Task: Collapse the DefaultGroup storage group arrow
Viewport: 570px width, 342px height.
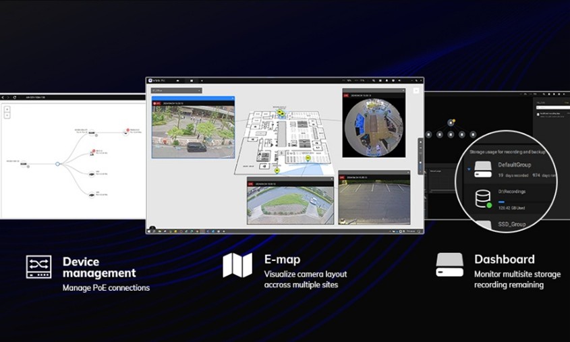Action: click(x=469, y=170)
